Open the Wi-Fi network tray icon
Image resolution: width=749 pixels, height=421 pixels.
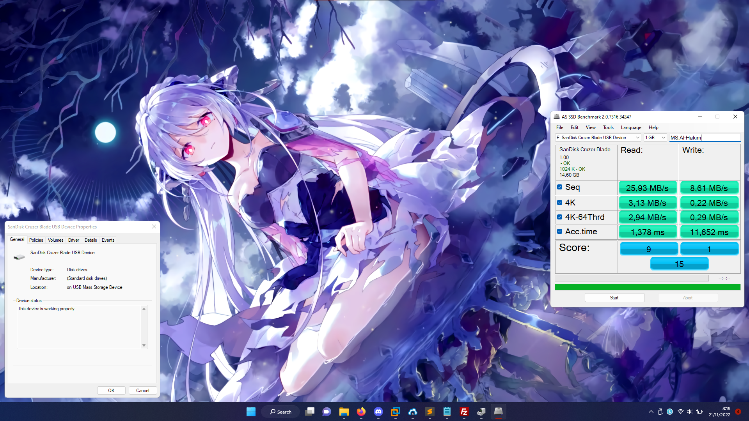tap(680, 412)
